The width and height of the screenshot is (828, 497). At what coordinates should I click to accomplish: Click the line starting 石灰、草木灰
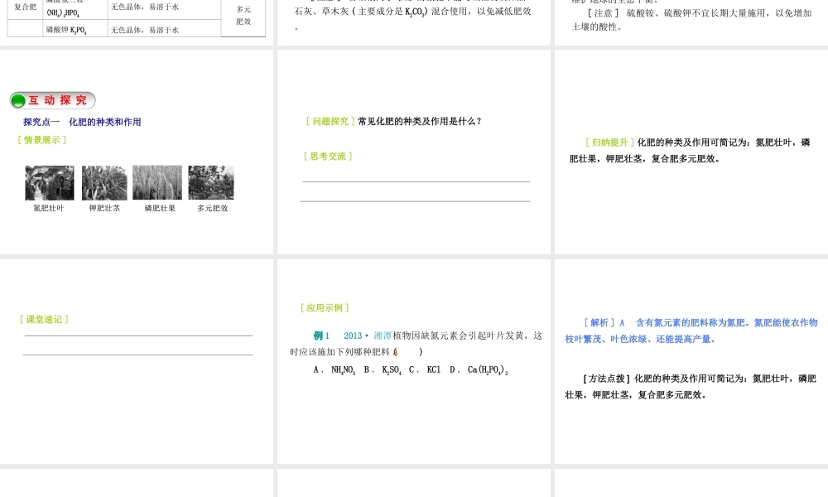click(413, 11)
